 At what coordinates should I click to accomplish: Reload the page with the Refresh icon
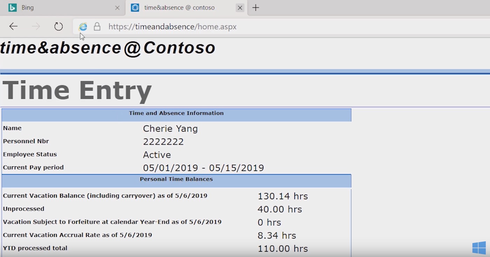[x=58, y=27]
